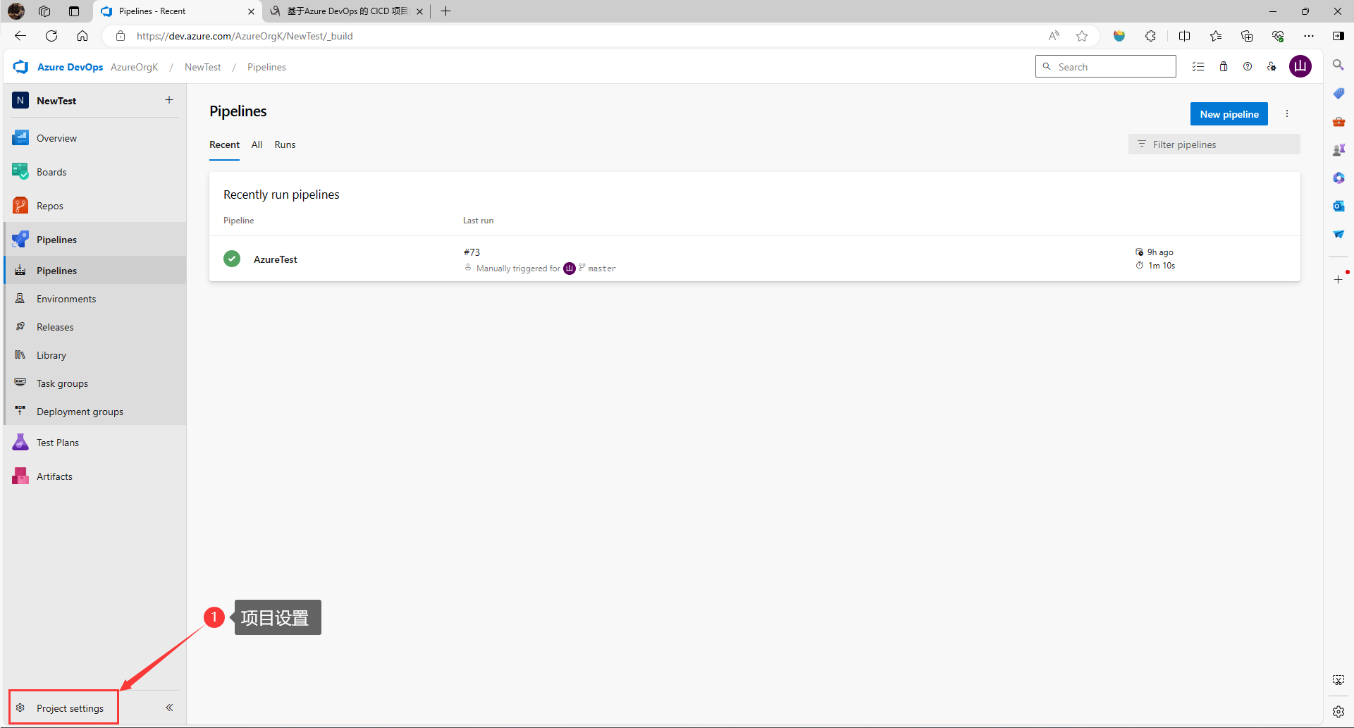Viewport: 1354px width, 728px height.
Task: Open browser Settings and more menu
Action: [x=1309, y=36]
